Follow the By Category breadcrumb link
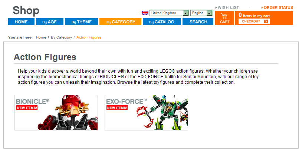299x149 pixels. (62, 37)
